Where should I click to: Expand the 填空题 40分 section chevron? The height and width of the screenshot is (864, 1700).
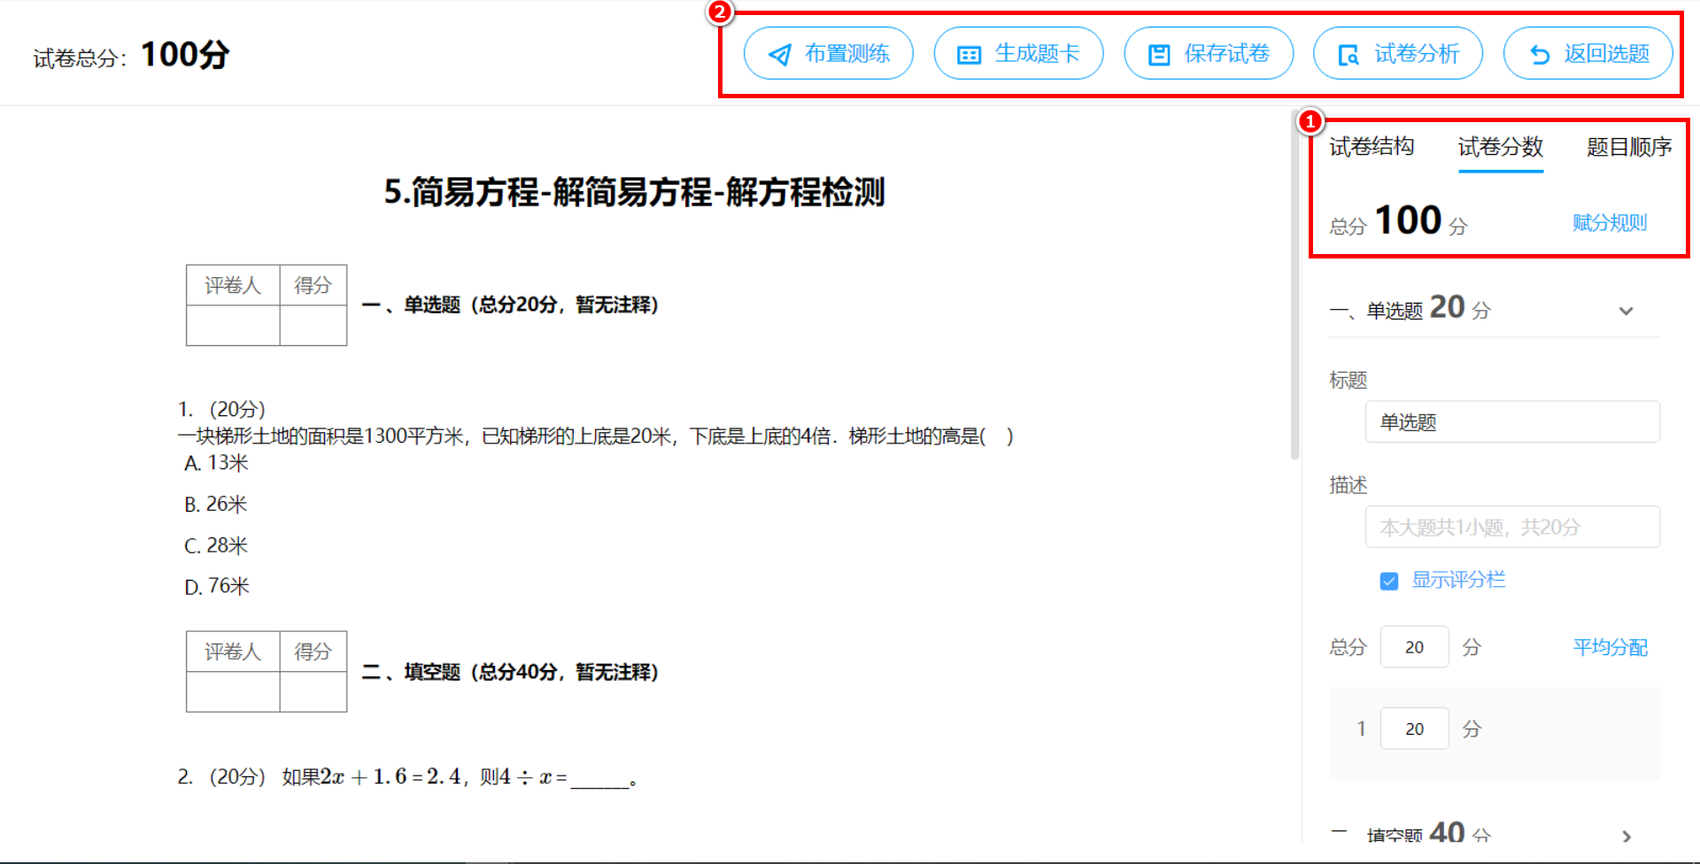(x=1626, y=836)
